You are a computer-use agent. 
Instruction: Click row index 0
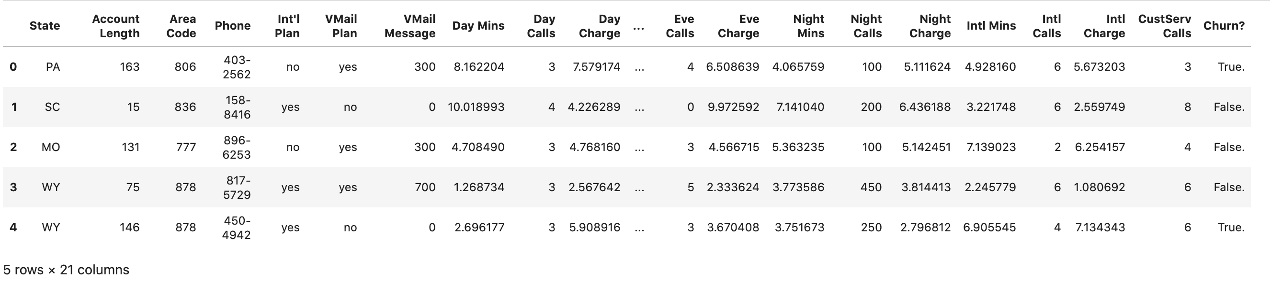coord(13,67)
